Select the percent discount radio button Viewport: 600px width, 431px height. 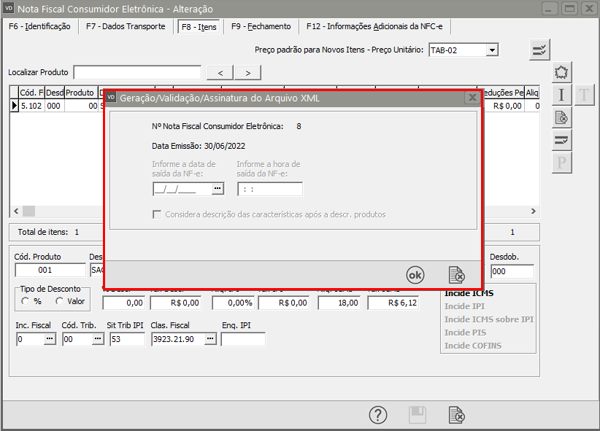point(26,301)
